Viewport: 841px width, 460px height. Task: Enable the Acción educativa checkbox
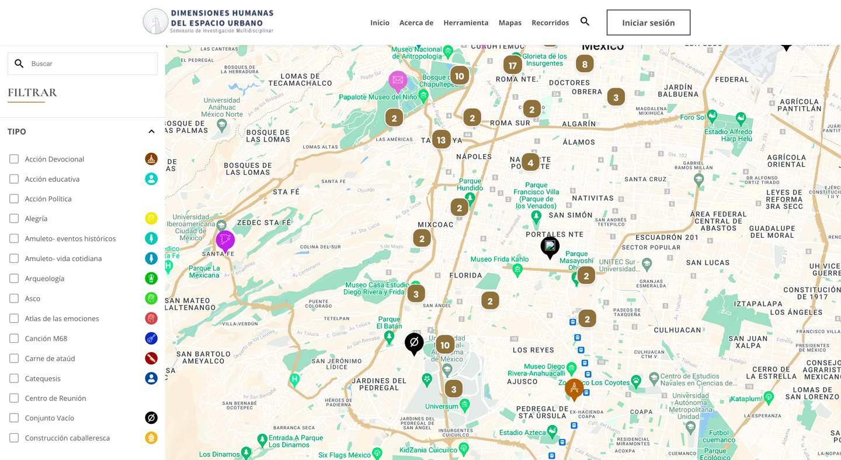tap(14, 179)
